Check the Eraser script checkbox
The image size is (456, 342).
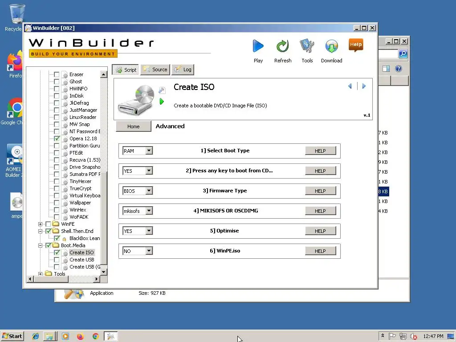click(x=57, y=74)
